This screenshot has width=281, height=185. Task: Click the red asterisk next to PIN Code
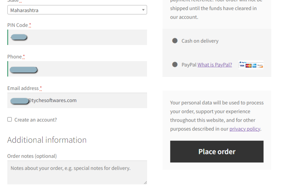coord(30,25)
